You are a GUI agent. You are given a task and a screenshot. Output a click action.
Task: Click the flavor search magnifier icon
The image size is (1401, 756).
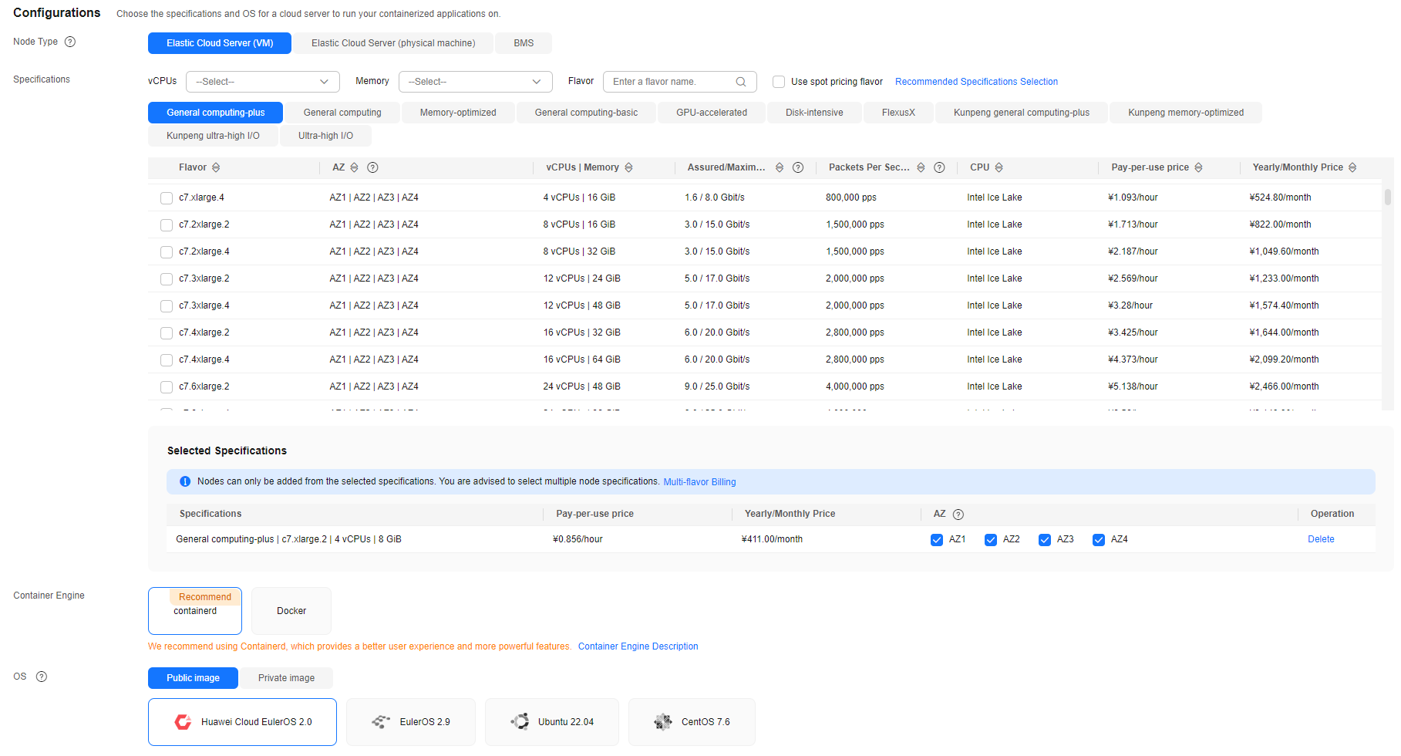[x=741, y=82]
